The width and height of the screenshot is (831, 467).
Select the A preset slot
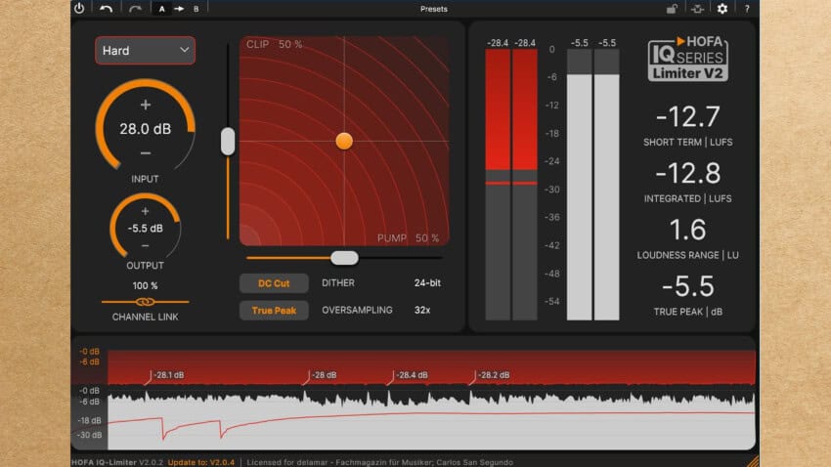[161, 9]
